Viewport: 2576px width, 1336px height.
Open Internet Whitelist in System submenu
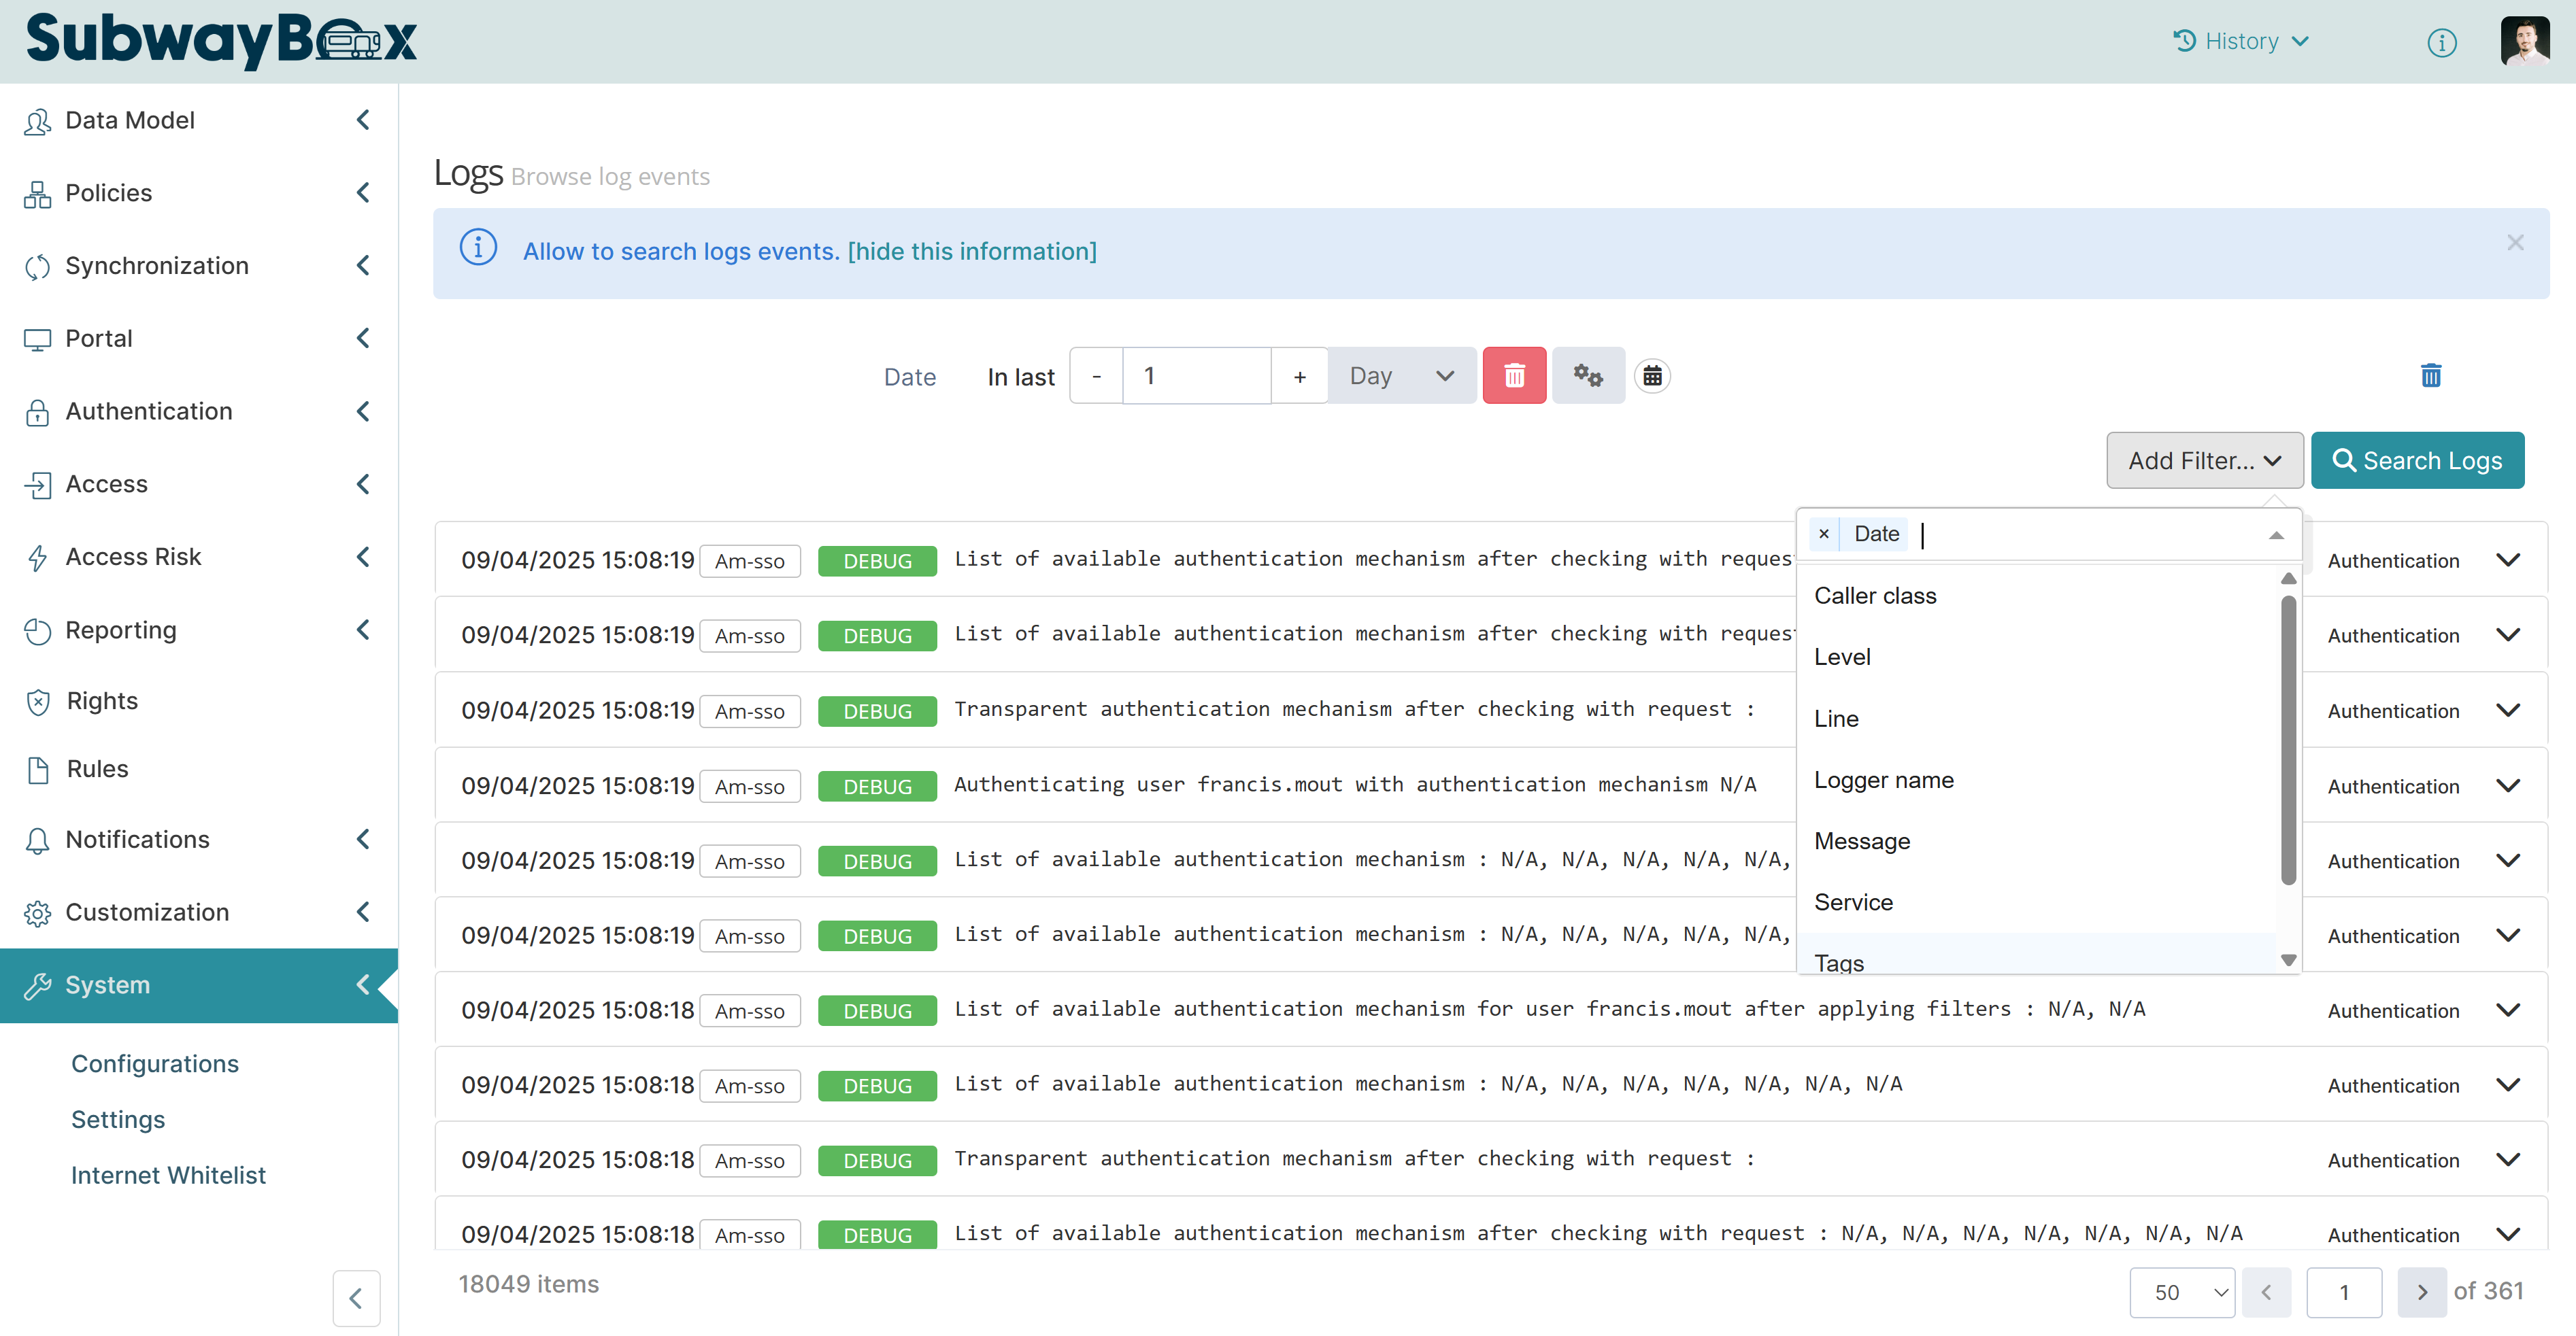point(168,1175)
